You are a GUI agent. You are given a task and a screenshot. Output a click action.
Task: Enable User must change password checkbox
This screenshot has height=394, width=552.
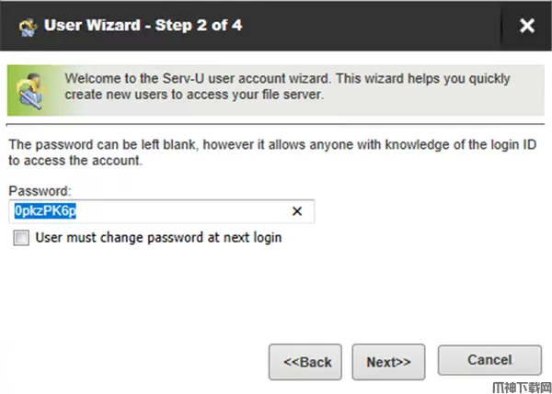(21, 238)
